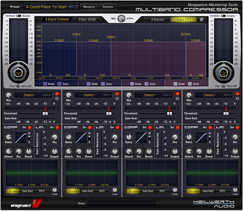The width and height of the screenshot is (243, 211).
Task: Click the Ratio knob in the first band
Action: [x=8, y=137]
